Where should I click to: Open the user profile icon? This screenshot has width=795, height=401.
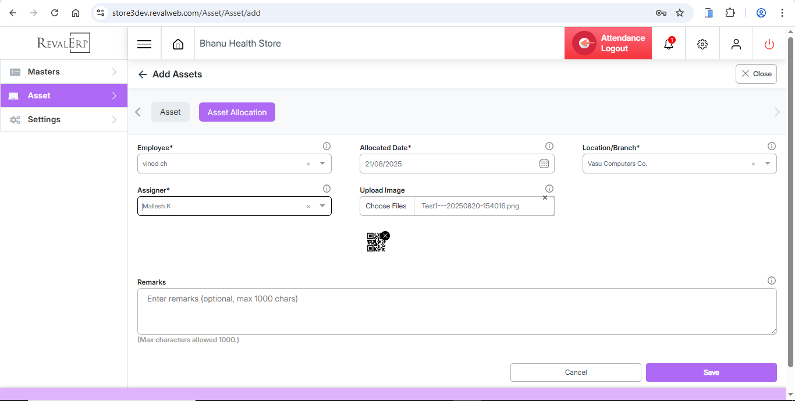pyautogui.click(x=736, y=44)
